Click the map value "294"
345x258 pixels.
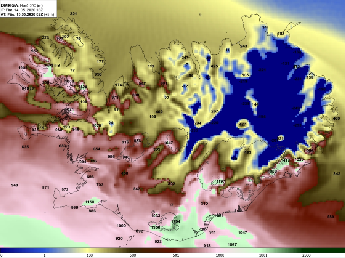pos(198,123)
